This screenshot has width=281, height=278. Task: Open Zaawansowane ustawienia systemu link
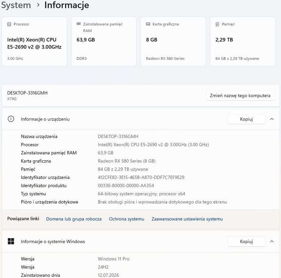coord(187,219)
